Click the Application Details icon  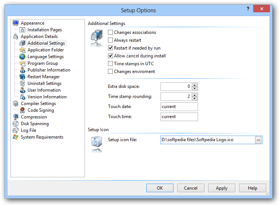(16, 37)
